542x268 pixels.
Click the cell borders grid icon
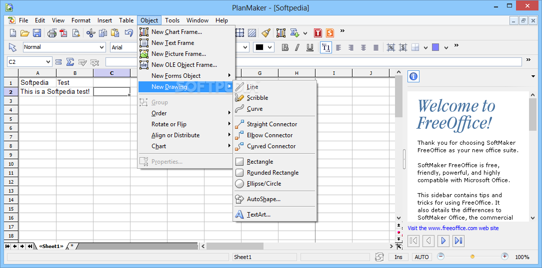pos(415,47)
